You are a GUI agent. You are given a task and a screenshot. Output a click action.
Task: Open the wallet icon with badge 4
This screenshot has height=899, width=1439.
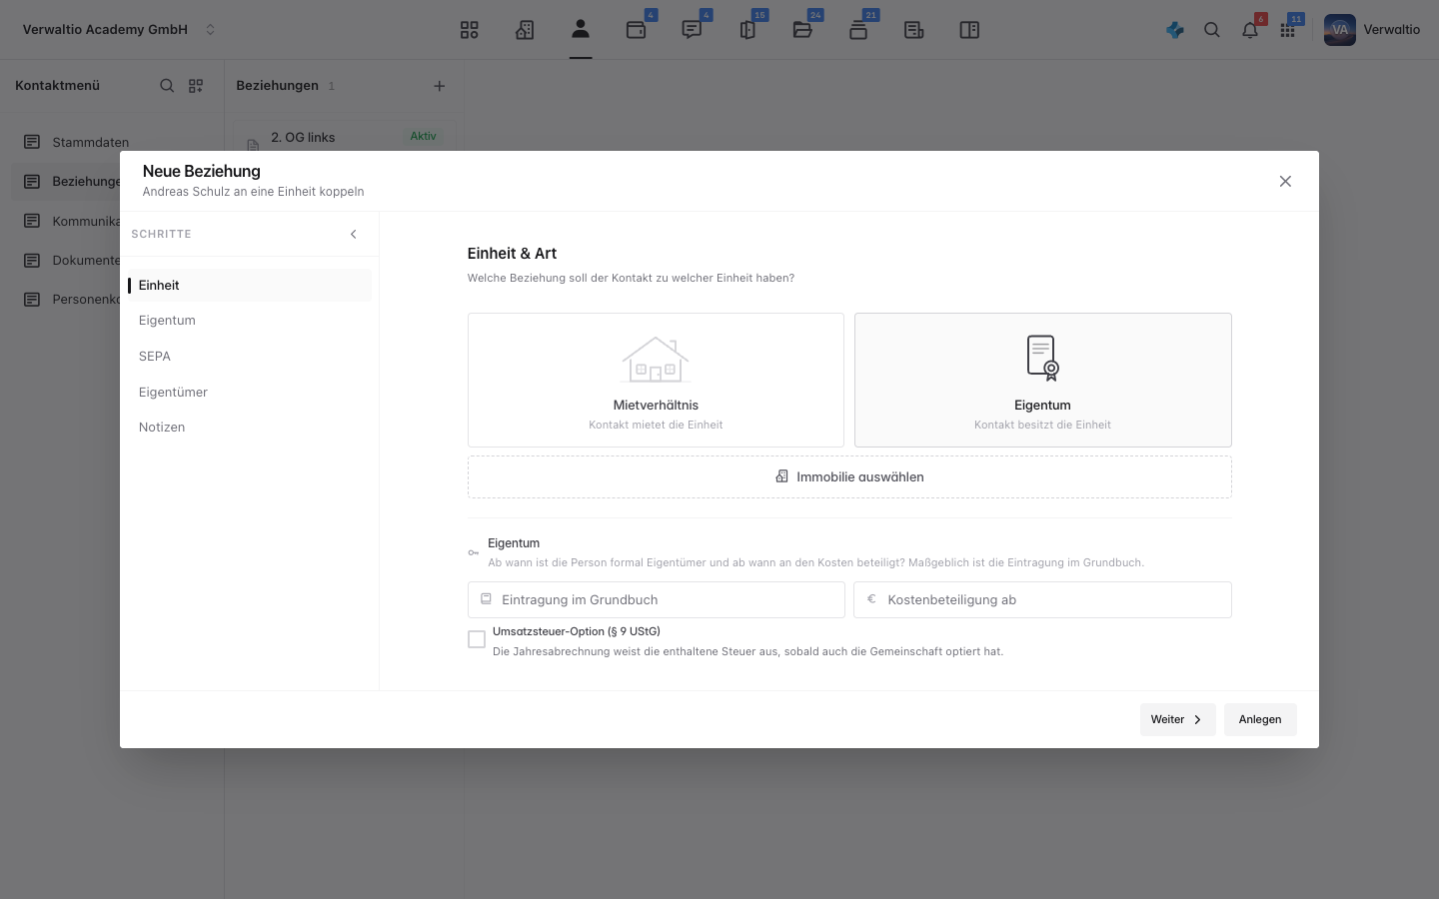(x=637, y=30)
